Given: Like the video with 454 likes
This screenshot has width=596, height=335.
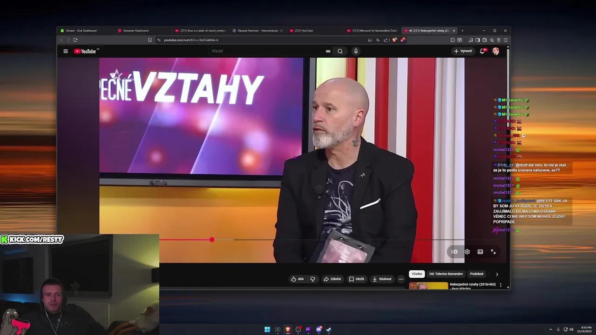Looking at the screenshot, I should tap(297, 279).
